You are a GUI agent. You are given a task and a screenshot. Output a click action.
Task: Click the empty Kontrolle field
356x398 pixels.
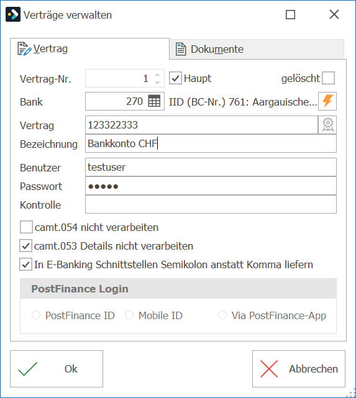(x=211, y=204)
